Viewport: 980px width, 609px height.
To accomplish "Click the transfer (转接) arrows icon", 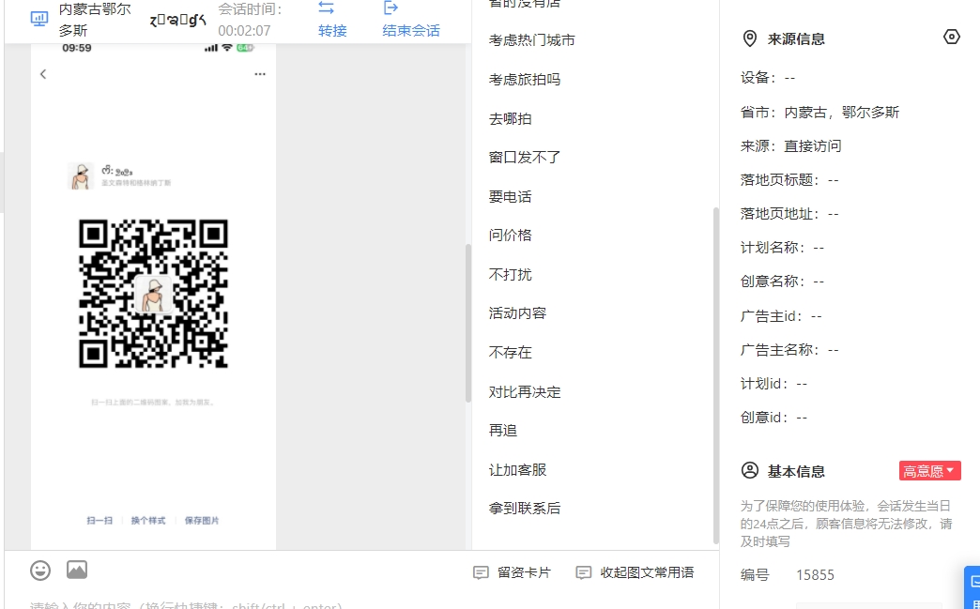I will (x=327, y=8).
